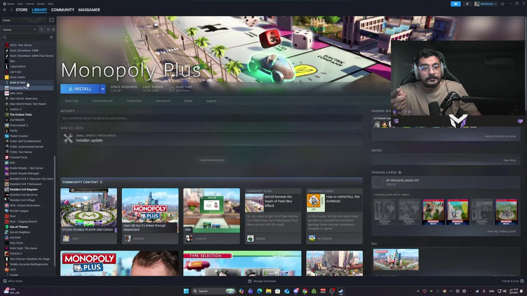Click help icon beside TRADING CARDS
Image resolution: width=527 pixels, height=296 pixels.
(x=399, y=173)
